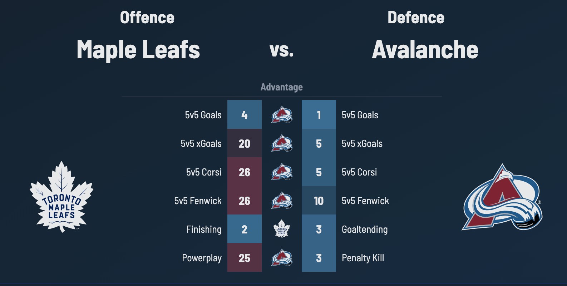Click Avalanche advantage icon in 5v5 Goals row
567x286 pixels.
(282, 115)
